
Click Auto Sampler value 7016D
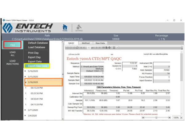point(166,70)
